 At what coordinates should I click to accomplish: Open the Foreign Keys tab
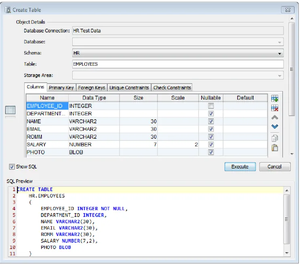pos(92,88)
